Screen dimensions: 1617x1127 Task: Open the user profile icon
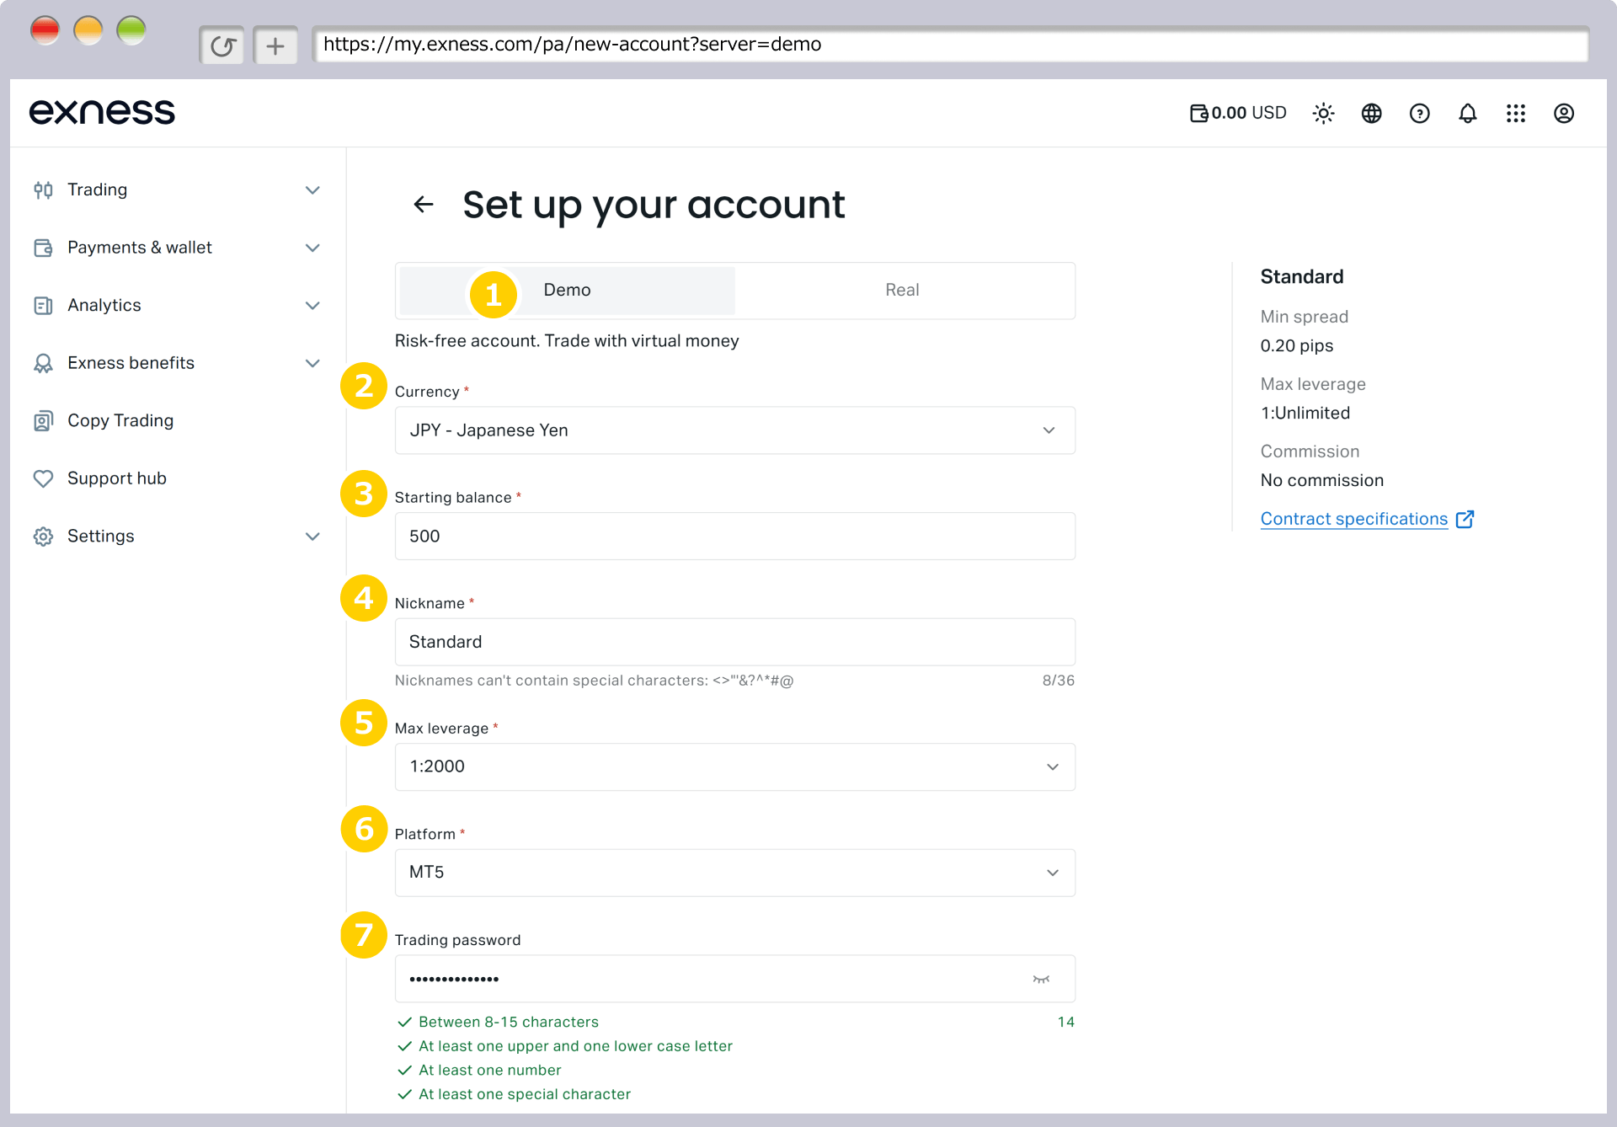[1563, 113]
